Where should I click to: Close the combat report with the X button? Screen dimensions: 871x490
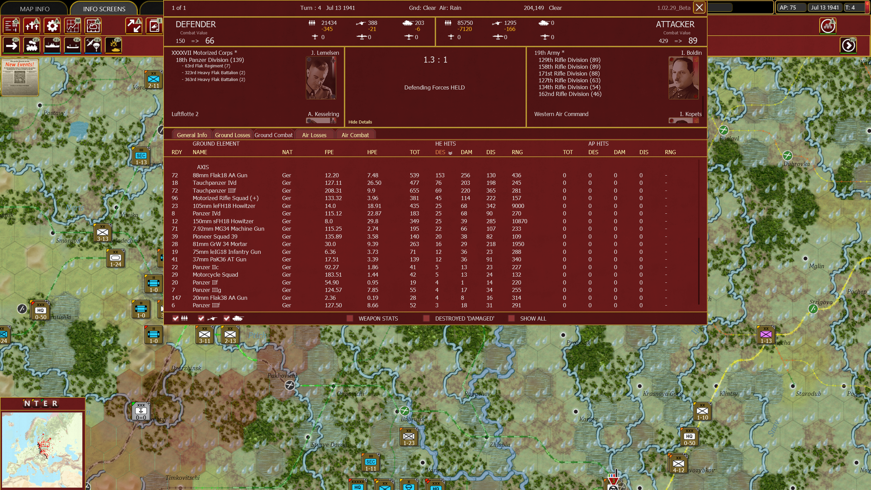pyautogui.click(x=699, y=7)
